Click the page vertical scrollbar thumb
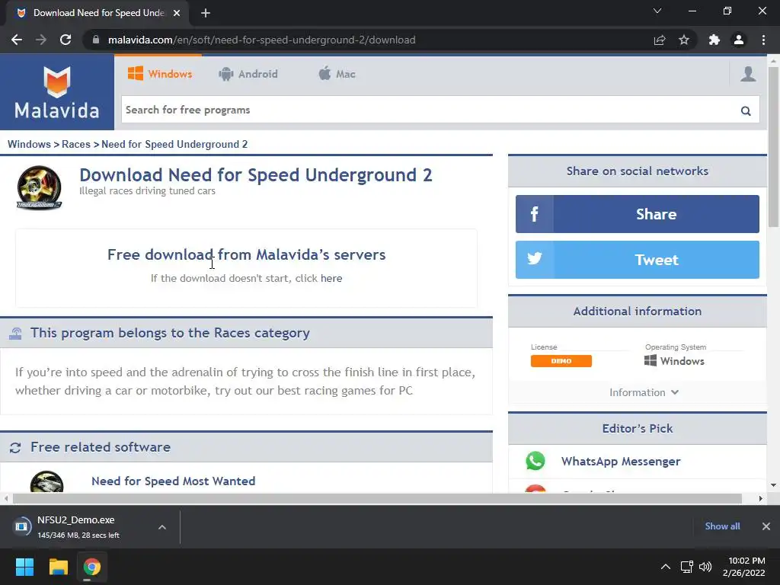The image size is (780, 585). tap(774, 147)
